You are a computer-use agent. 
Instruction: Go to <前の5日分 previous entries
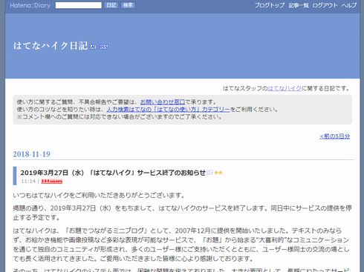335,136
